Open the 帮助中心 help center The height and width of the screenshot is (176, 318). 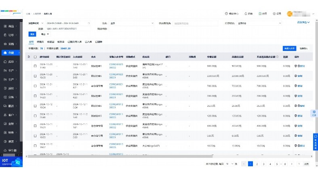232,14
